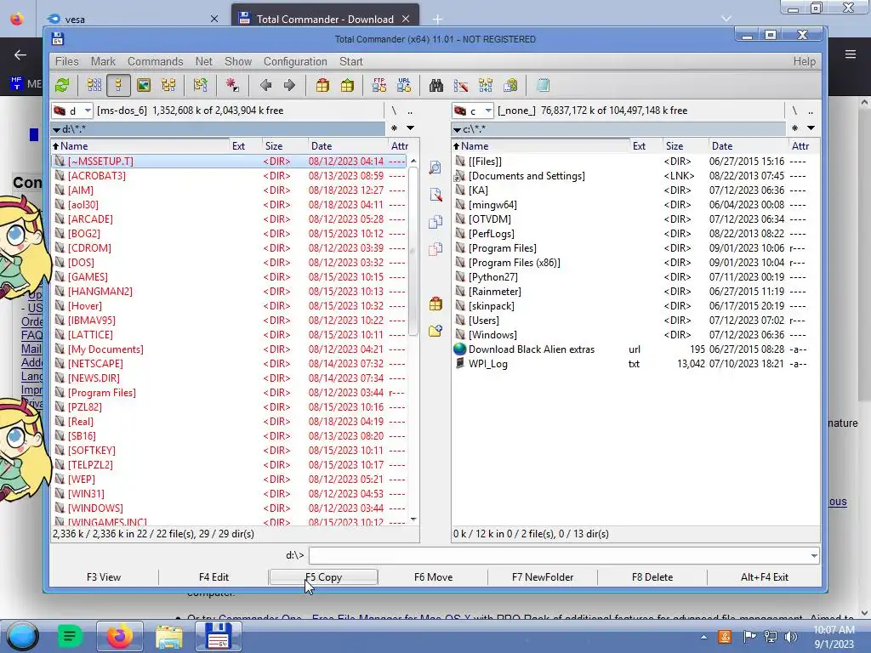The height and width of the screenshot is (653, 871).
Task: Click the unpack files green box icon
Action: 347,85
